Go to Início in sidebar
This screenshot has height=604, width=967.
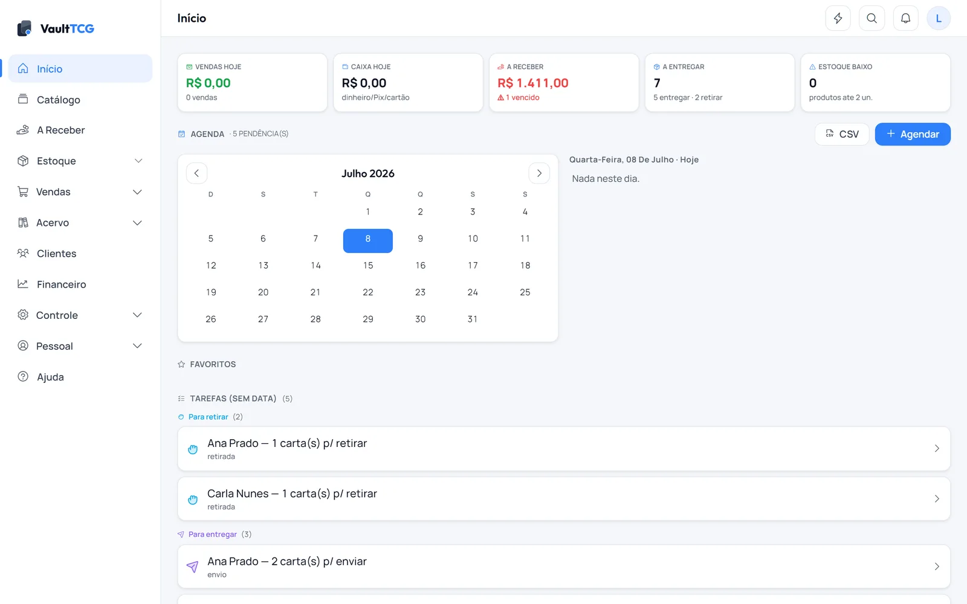80,68
